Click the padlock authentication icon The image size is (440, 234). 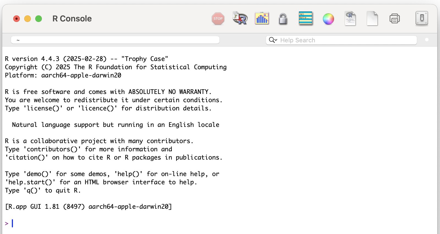[x=283, y=19]
